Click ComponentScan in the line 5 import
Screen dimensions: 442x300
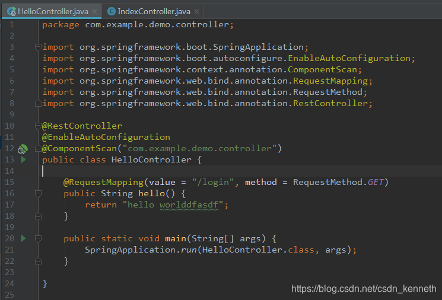point(323,69)
